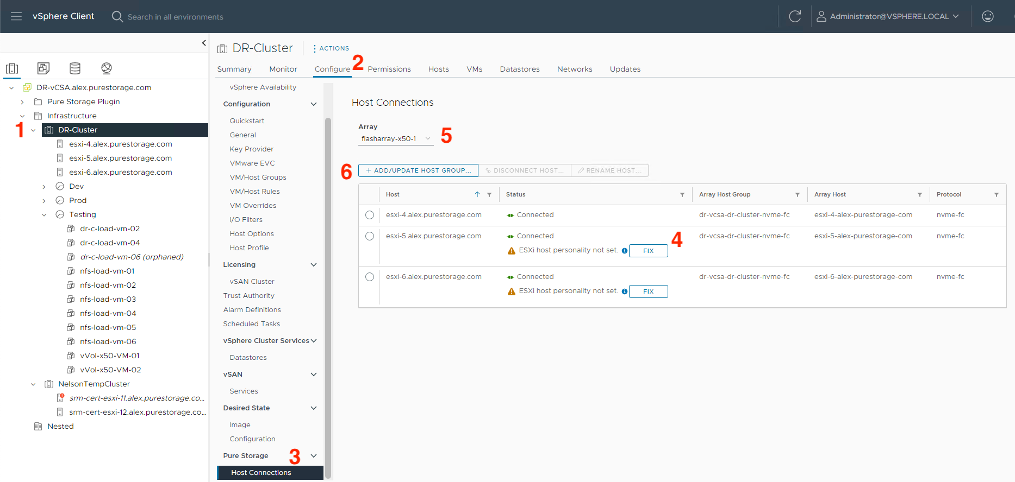Refresh the vSphere Client view
1015x482 pixels.
pyautogui.click(x=795, y=16)
